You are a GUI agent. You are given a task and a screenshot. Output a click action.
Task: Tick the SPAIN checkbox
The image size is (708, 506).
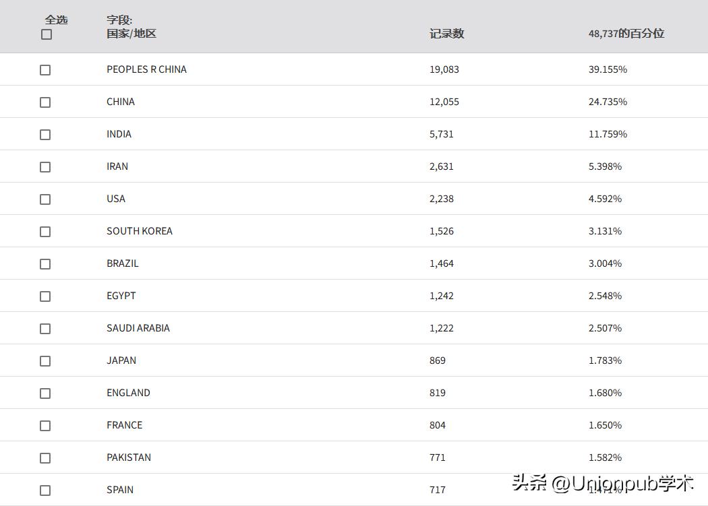click(x=45, y=491)
